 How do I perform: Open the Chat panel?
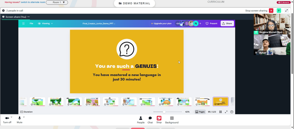(x=150, y=120)
